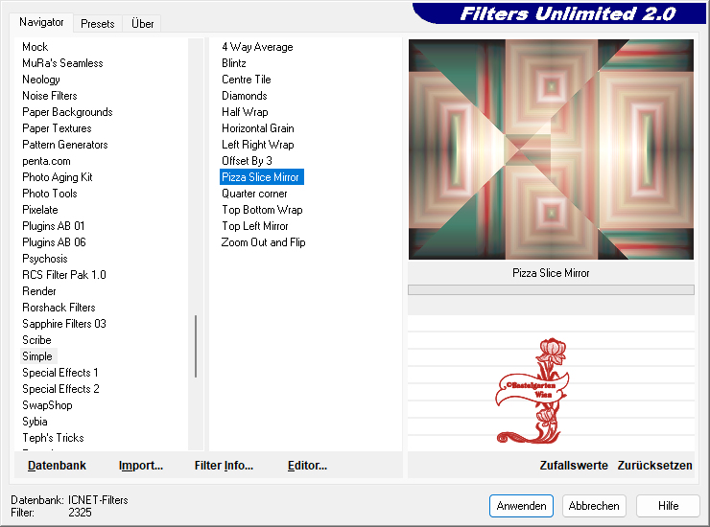Screen dimensions: 710x527
Task: Choose Pattern Generators category
Action: (x=65, y=145)
